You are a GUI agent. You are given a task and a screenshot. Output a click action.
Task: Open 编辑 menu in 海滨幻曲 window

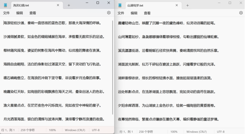(x=20, y=13)
